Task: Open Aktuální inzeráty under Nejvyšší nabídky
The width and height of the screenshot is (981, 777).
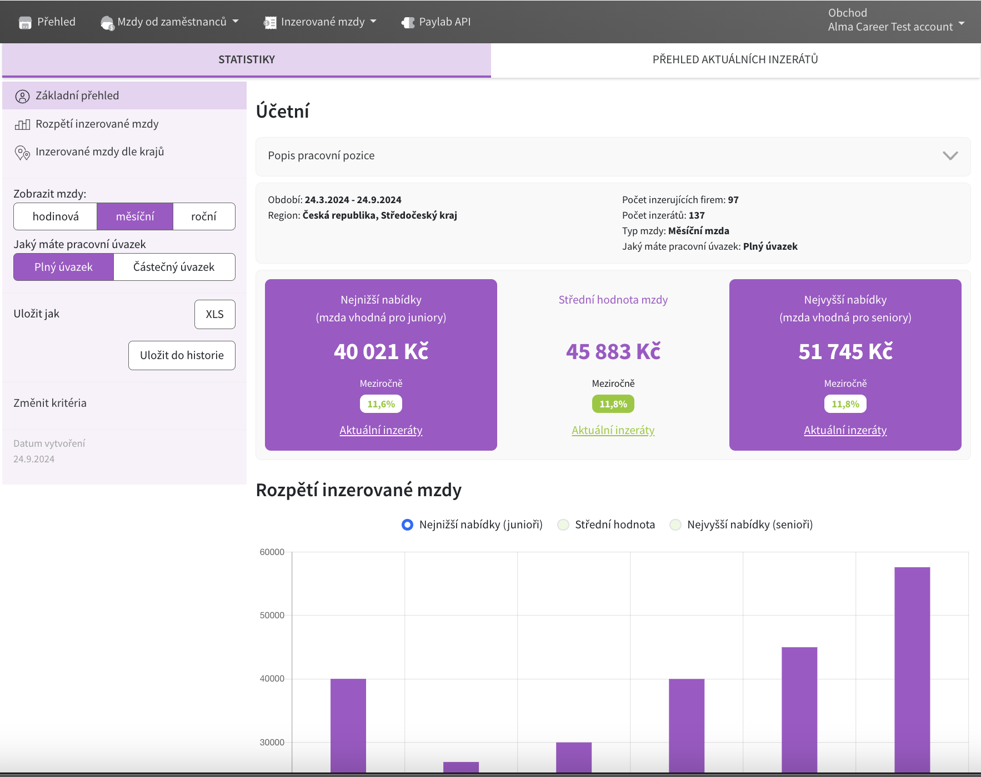Action: [845, 430]
